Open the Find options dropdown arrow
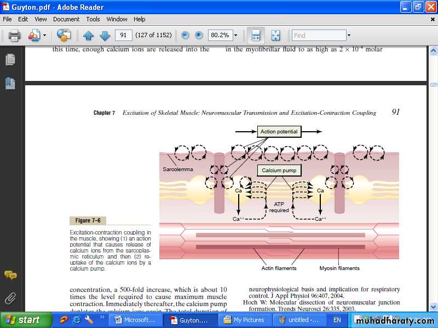Image resolution: width=438 pixels, height=328 pixels. [348, 36]
